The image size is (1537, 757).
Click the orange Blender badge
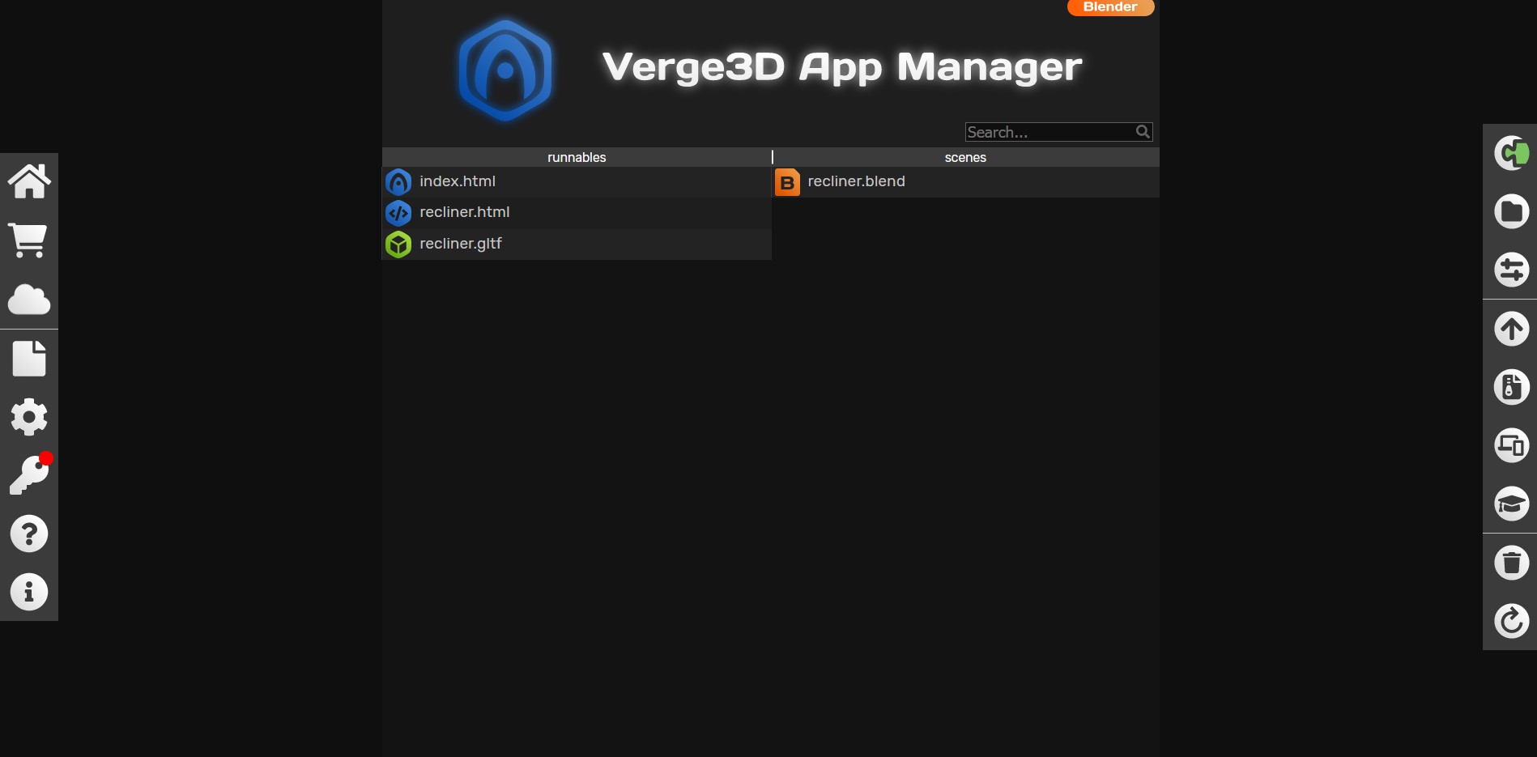1110,7
